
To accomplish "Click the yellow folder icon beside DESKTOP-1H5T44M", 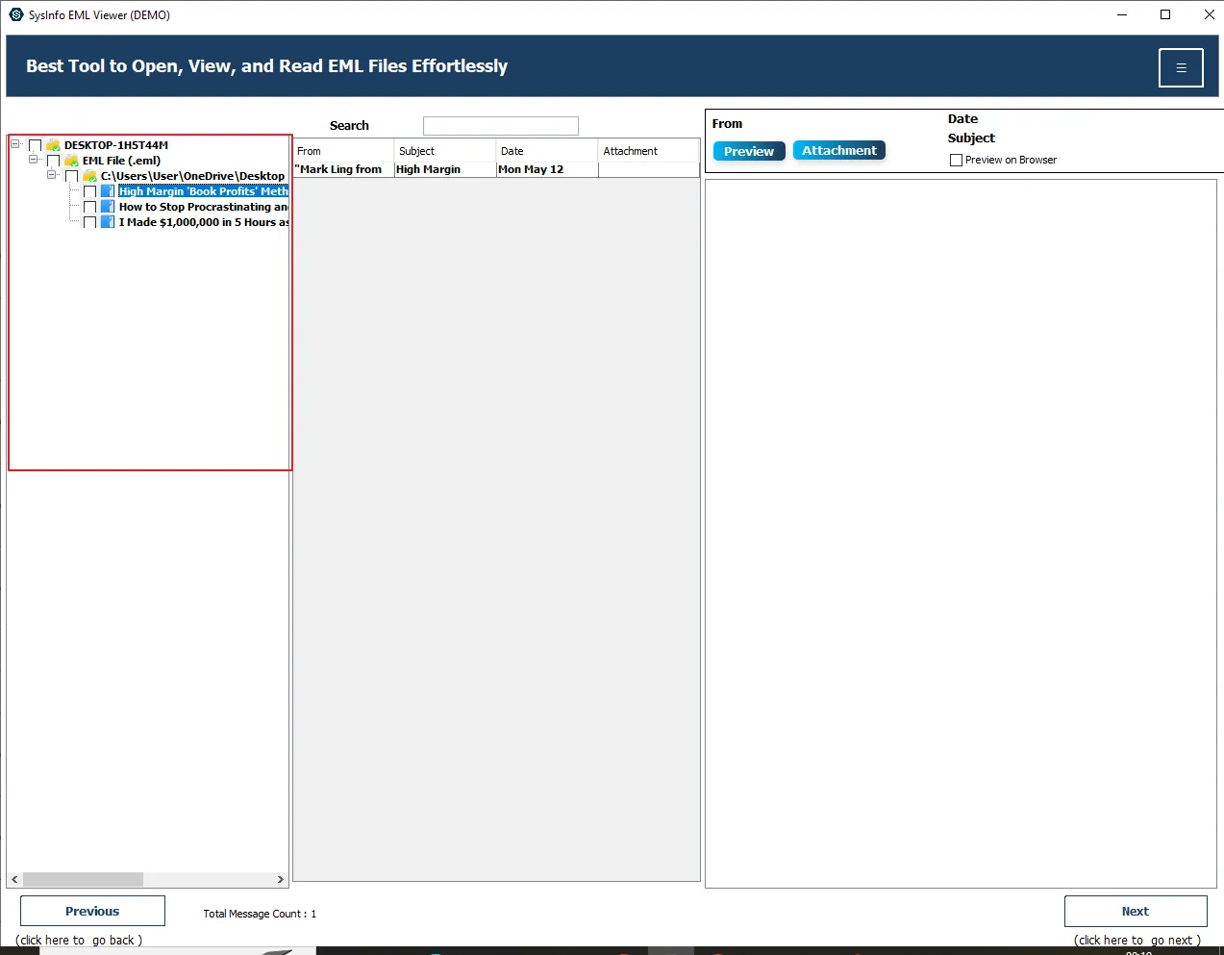I will [x=51, y=144].
